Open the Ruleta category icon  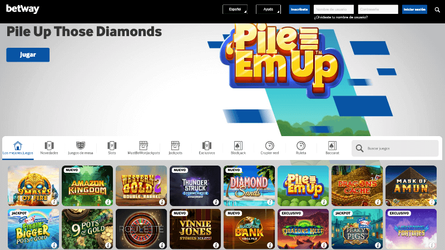[x=301, y=146]
